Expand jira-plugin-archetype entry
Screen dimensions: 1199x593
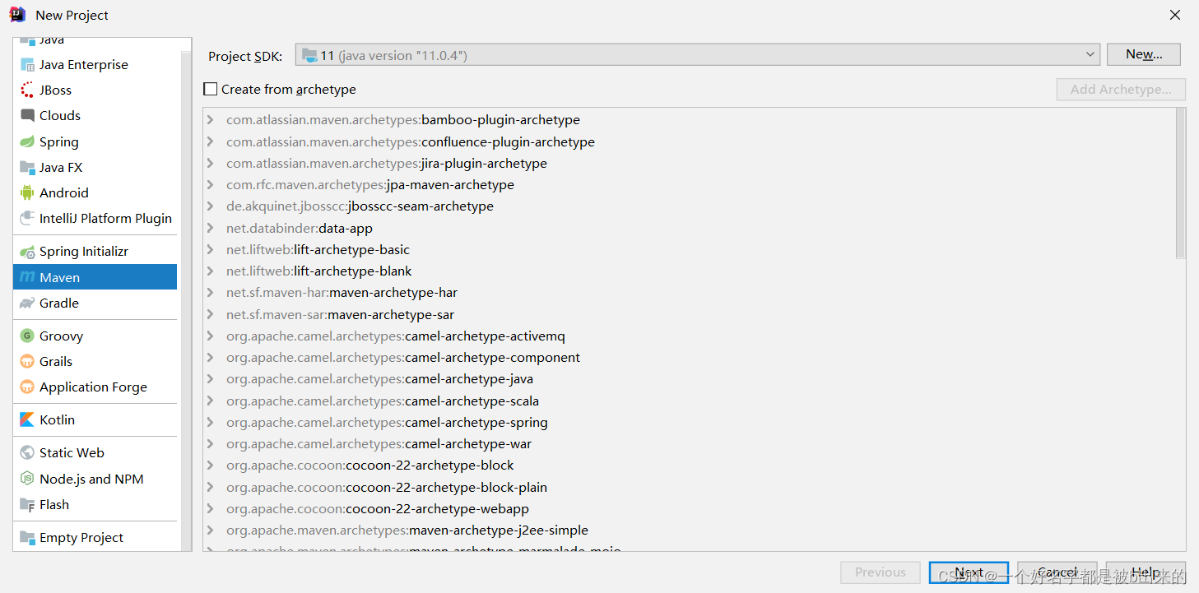[211, 163]
